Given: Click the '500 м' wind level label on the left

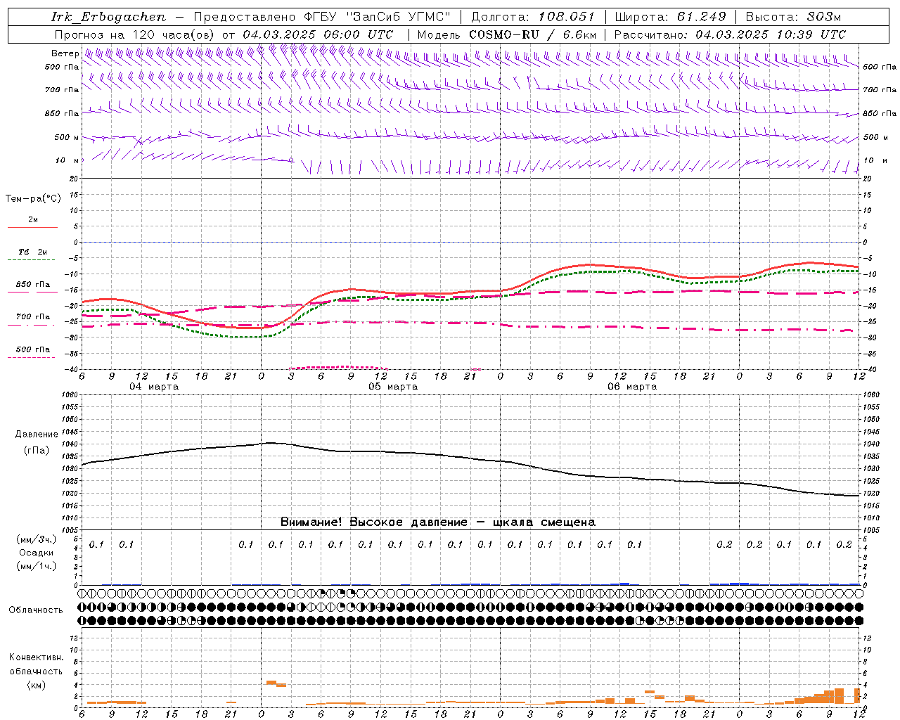Looking at the screenshot, I should [x=67, y=138].
